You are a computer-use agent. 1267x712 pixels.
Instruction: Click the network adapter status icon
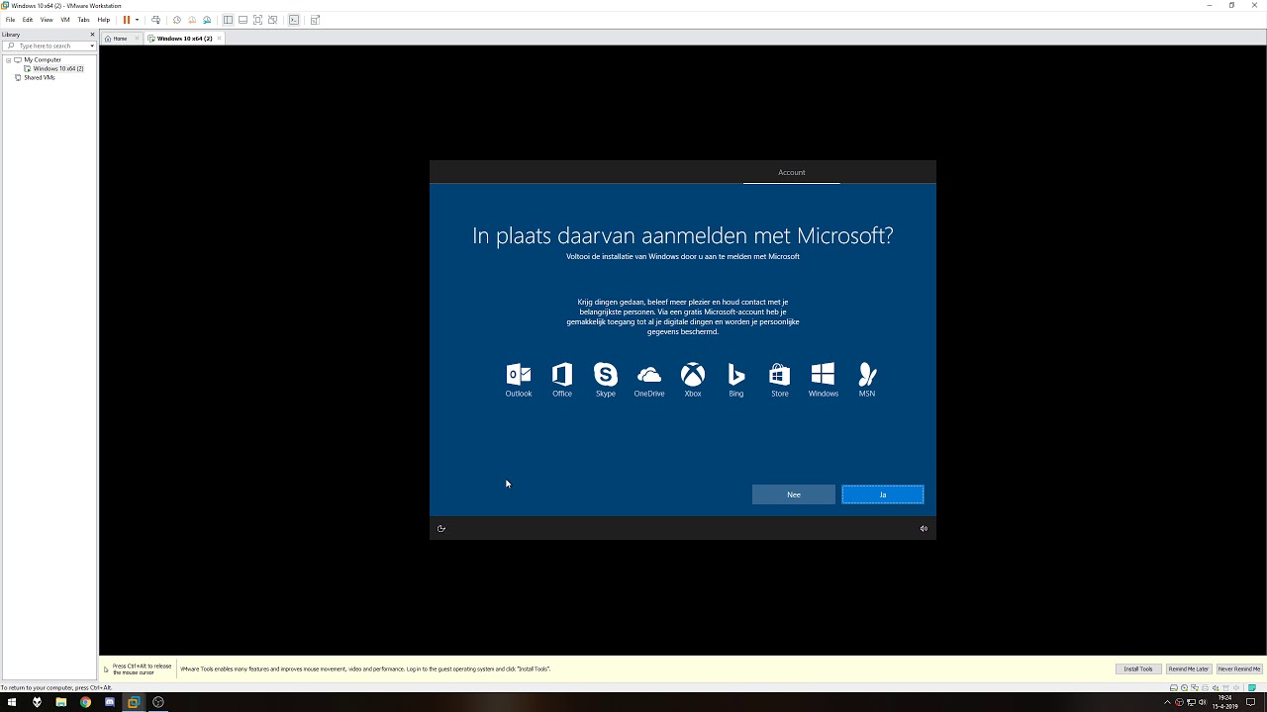[x=1195, y=688]
